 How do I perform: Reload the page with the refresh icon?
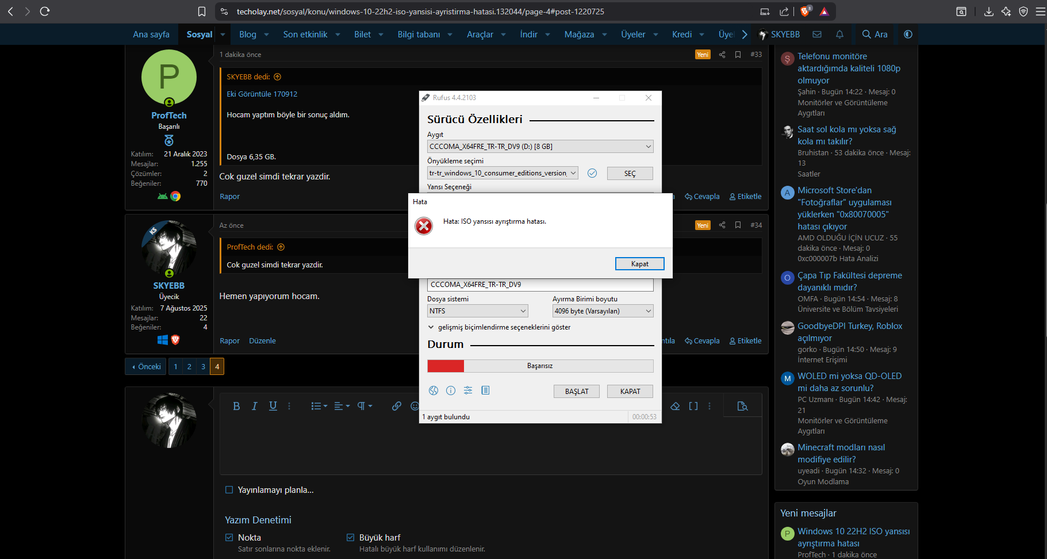pos(45,12)
